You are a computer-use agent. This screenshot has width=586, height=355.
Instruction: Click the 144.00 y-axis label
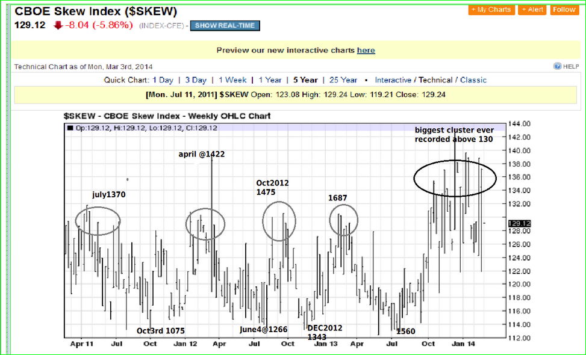pyautogui.click(x=520, y=123)
